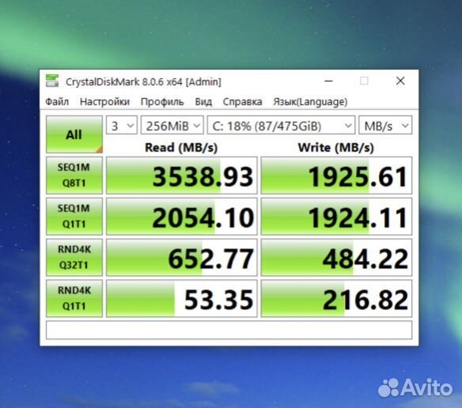Expand the 256MiB test size dropdown
Image resolution: width=462 pixels, height=408 pixels.
172,126
